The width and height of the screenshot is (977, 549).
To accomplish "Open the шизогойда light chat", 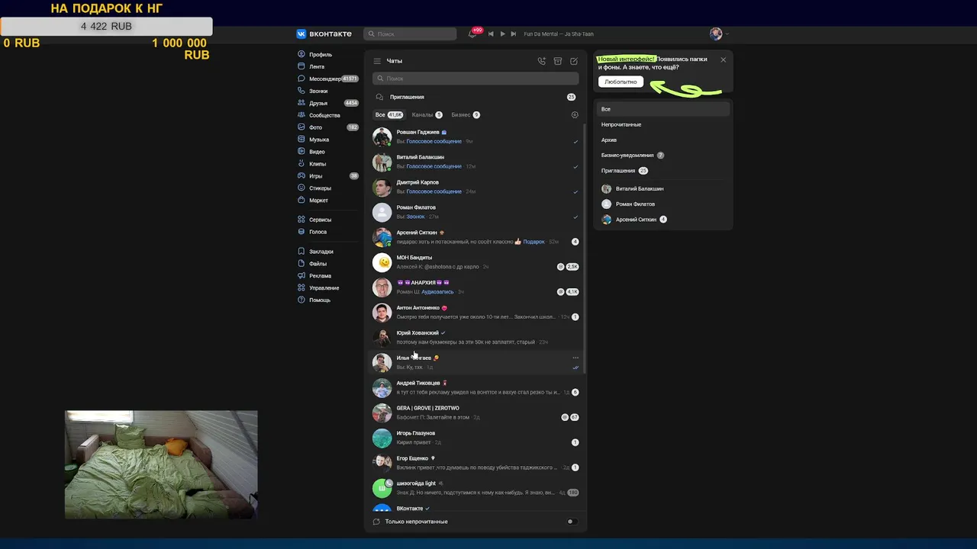I will click(476, 488).
